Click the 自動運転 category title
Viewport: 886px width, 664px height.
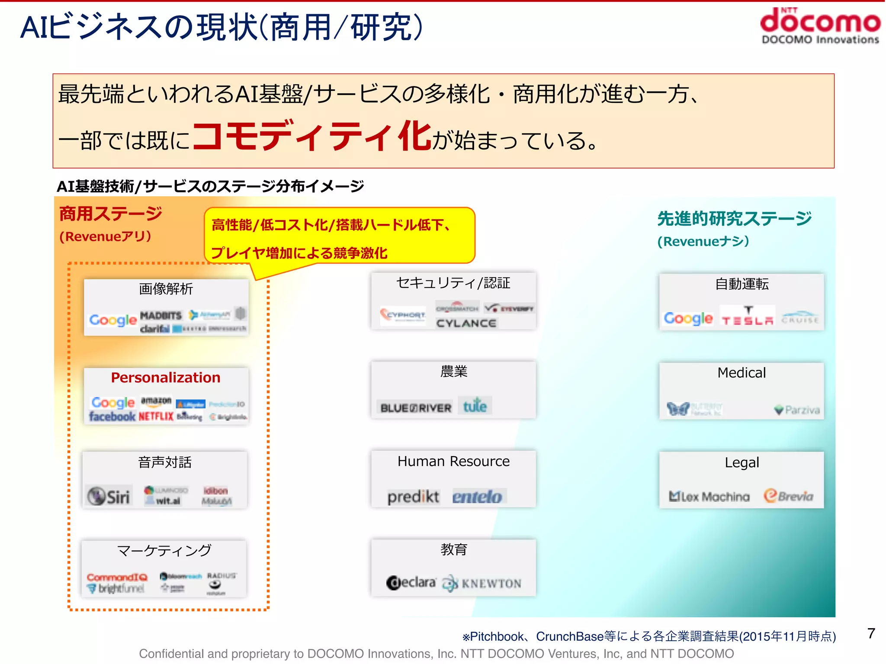coord(742,284)
